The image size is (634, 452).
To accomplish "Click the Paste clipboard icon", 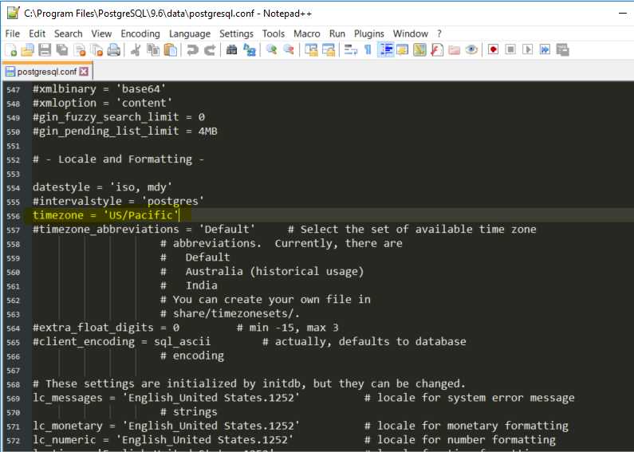I will pyautogui.click(x=170, y=49).
